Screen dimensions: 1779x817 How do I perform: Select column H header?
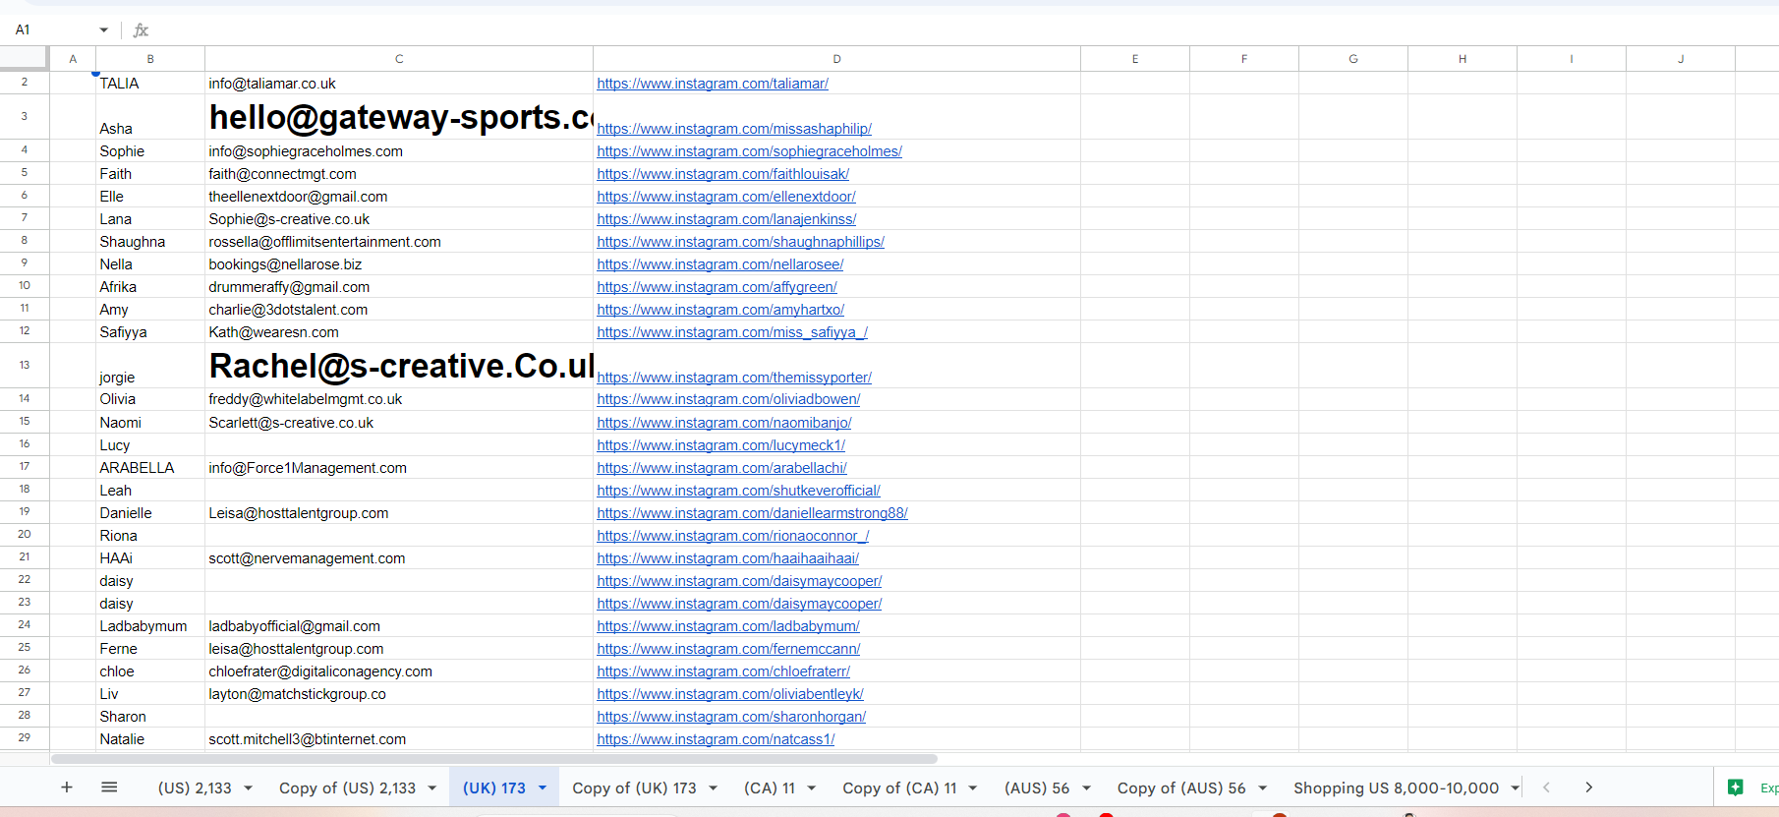coord(1463,59)
